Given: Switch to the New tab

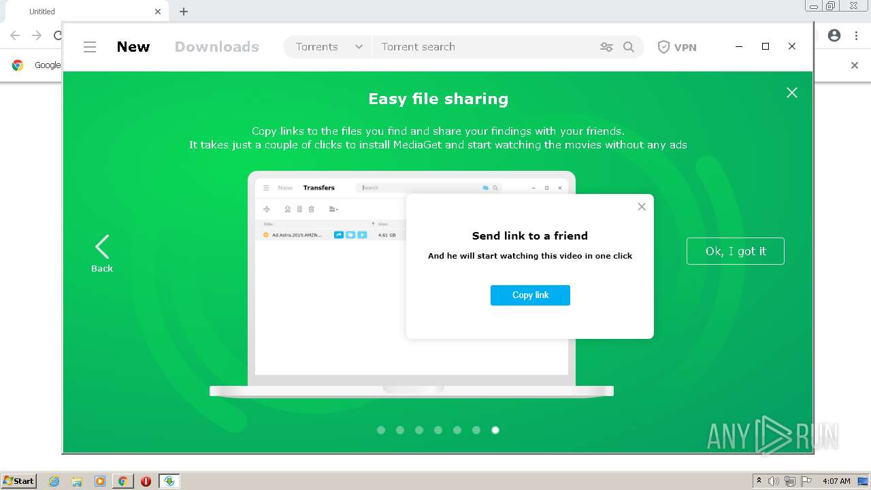Looking at the screenshot, I should tap(133, 47).
